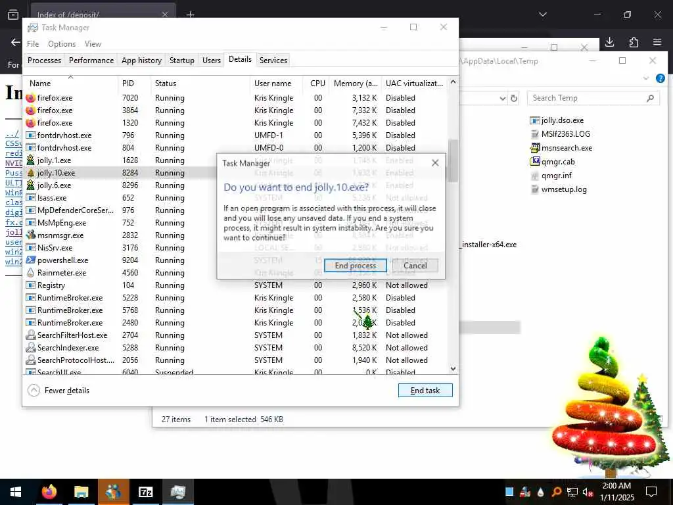Image resolution: width=673 pixels, height=505 pixels.
Task: Select RuntimeBroker.exe with PID 2480
Action: coord(235,322)
